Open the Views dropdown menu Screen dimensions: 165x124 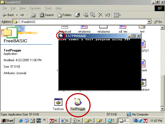pyautogui.click(x=117, y=15)
